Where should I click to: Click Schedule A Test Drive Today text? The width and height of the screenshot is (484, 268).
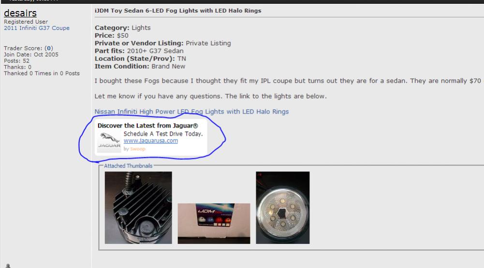pos(163,134)
